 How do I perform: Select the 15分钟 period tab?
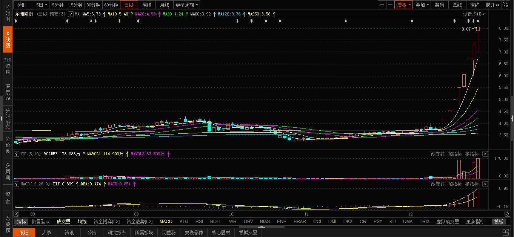click(x=75, y=5)
